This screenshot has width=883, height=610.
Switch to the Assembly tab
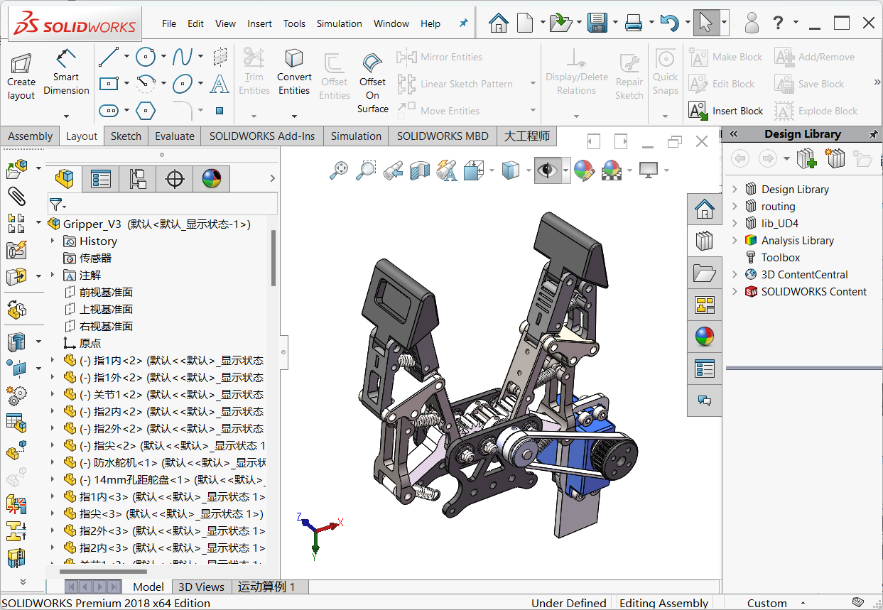point(31,136)
